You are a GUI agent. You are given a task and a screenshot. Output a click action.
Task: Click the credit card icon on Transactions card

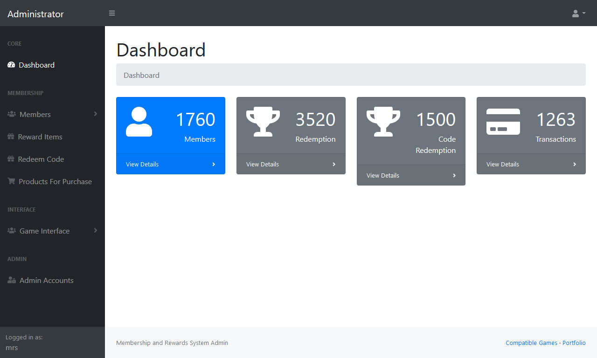coord(503,121)
